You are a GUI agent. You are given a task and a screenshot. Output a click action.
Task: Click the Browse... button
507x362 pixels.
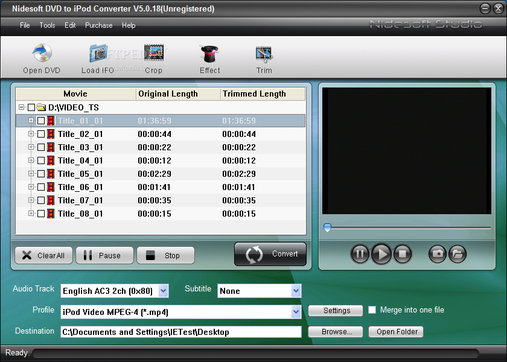click(x=336, y=332)
